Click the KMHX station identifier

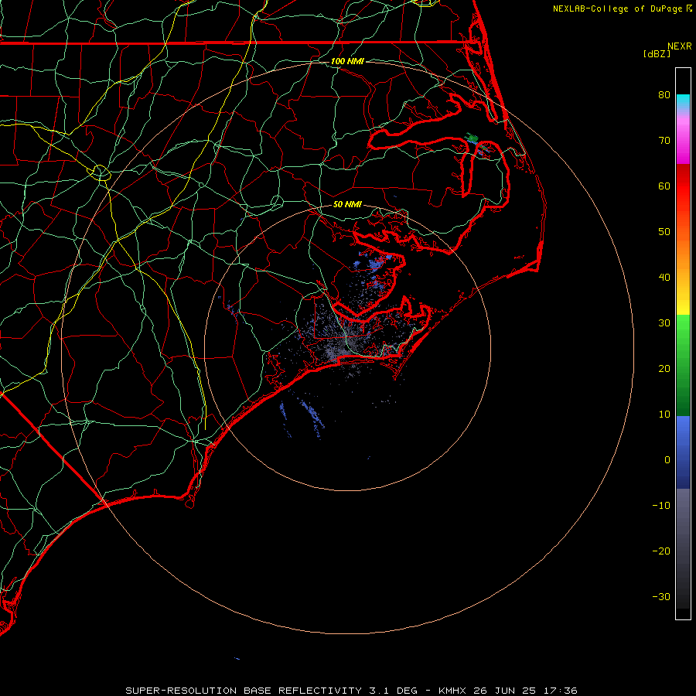[452, 691]
